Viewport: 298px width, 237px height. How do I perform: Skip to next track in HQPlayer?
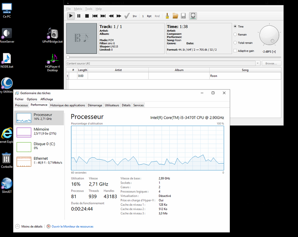tap(103, 16)
